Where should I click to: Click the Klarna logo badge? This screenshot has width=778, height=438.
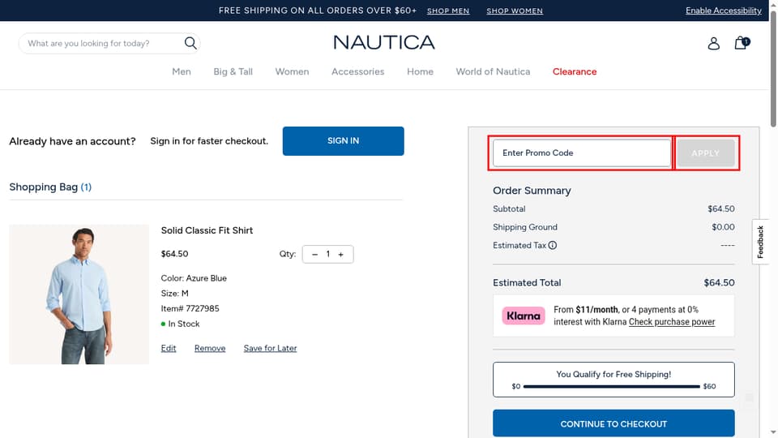524,316
